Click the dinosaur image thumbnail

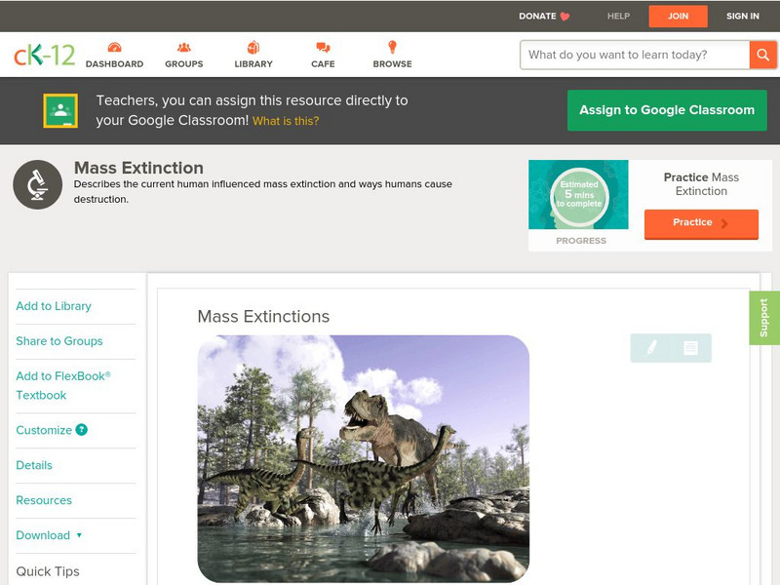[x=363, y=458]
